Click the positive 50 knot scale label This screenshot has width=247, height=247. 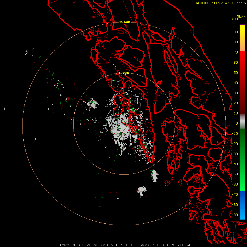tap(236, 73)
